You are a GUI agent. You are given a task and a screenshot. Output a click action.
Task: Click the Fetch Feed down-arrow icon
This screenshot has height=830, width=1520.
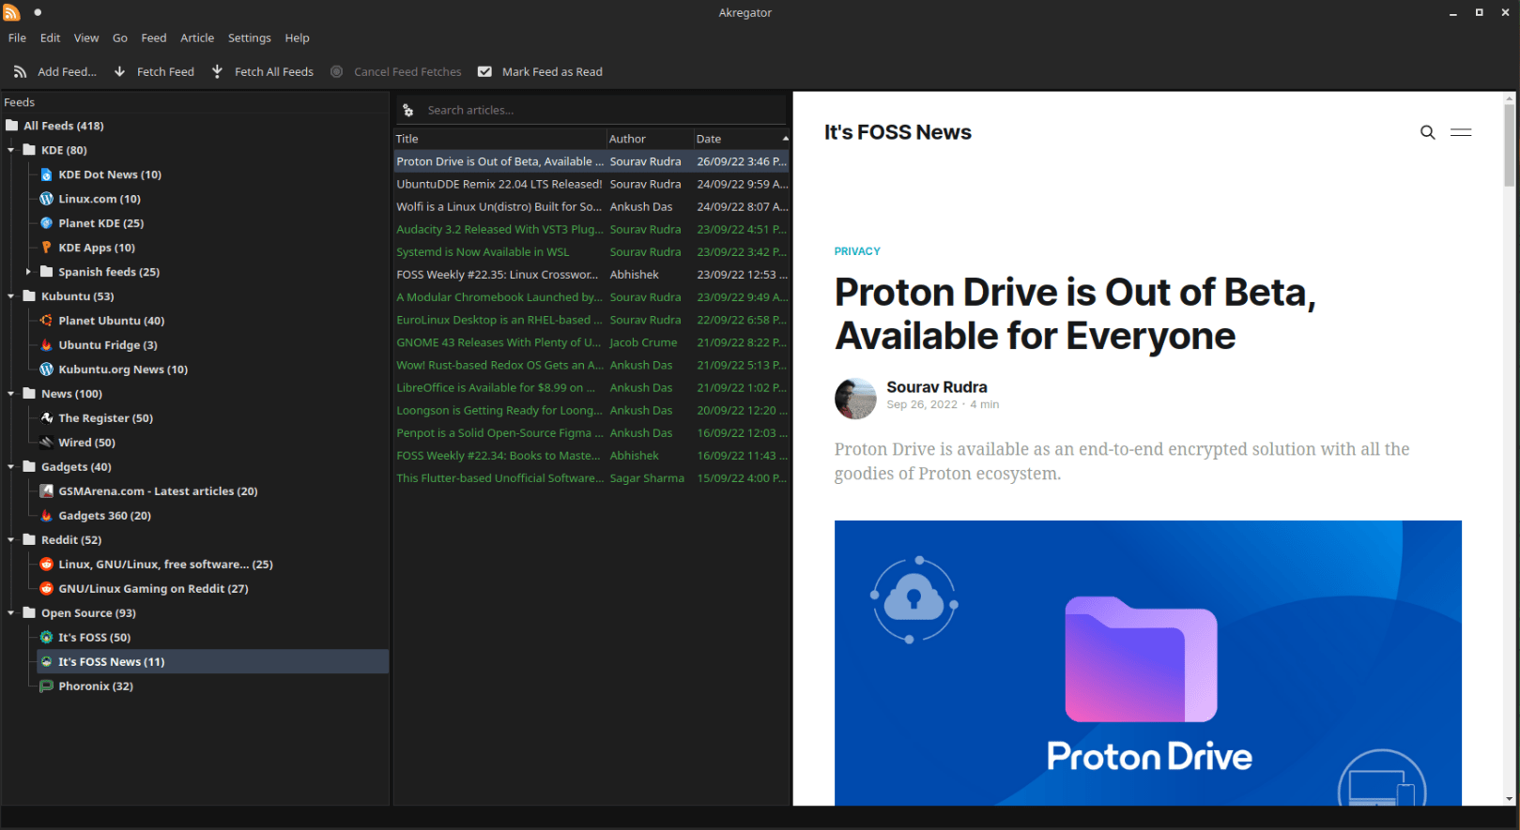pos(119,71)
